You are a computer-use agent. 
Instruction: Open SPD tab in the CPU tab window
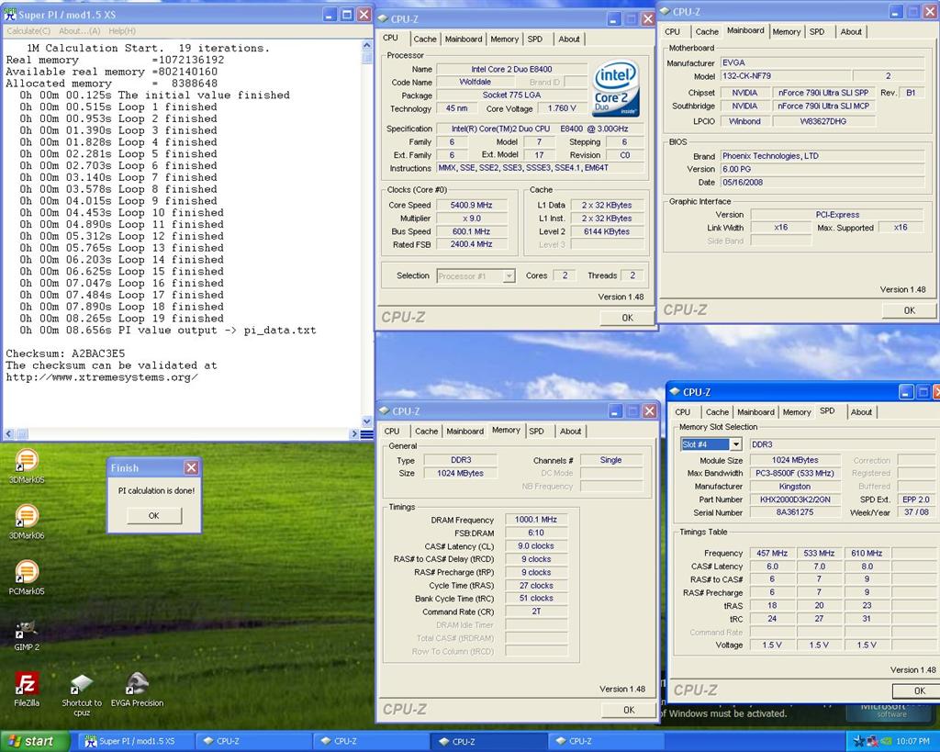tap(535, 39)
